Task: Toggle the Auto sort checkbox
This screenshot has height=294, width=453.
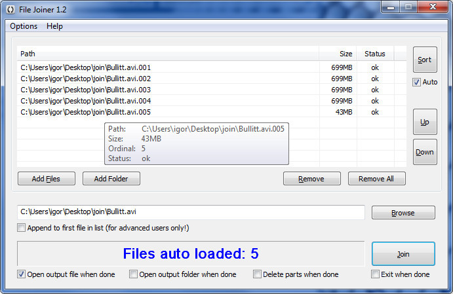Action: (x=416, y=83)
